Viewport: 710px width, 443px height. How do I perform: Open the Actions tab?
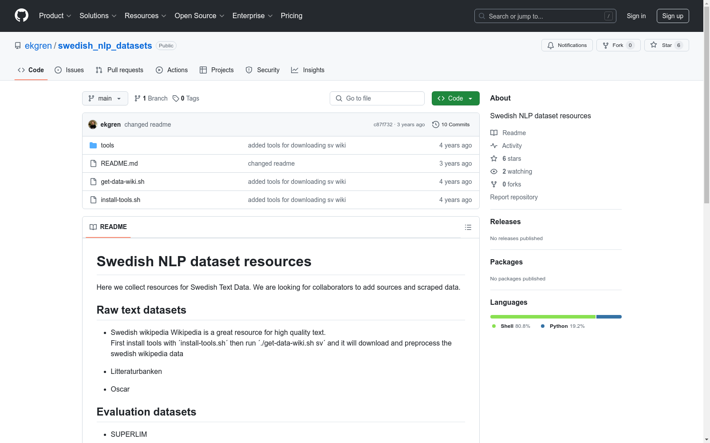[172, 70]
